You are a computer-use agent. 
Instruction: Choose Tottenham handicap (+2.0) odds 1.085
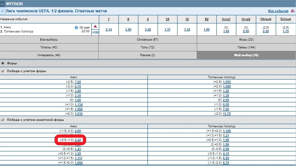(x=227, y=86)
